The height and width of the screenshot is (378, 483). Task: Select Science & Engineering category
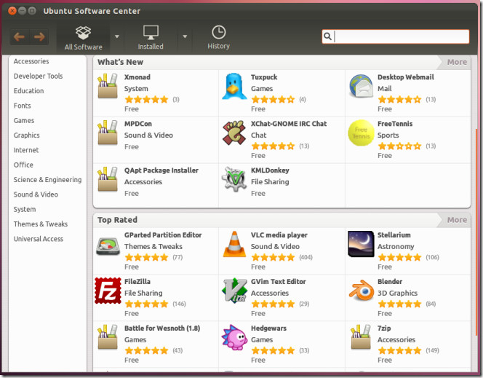[47, 180]
